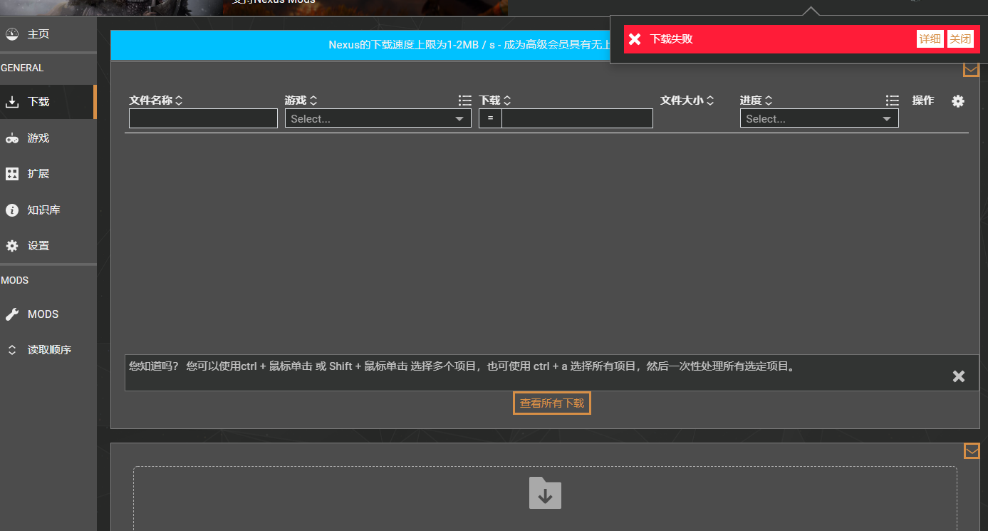Open the 进度 filter Select dropdown
The width and height of the screenshot is (988, 531).
[819, 118]
